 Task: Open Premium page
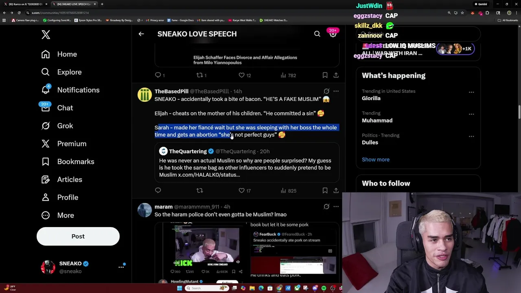(63, 144)
